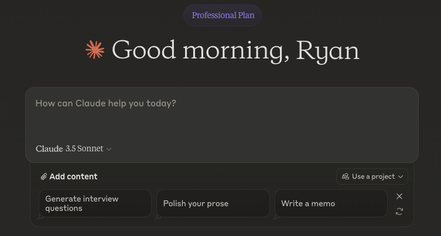Viewport: 441px width, 236px height.
Task: Expand the chevron next to 3.5 Sonnet
Action: click(109, 150)
